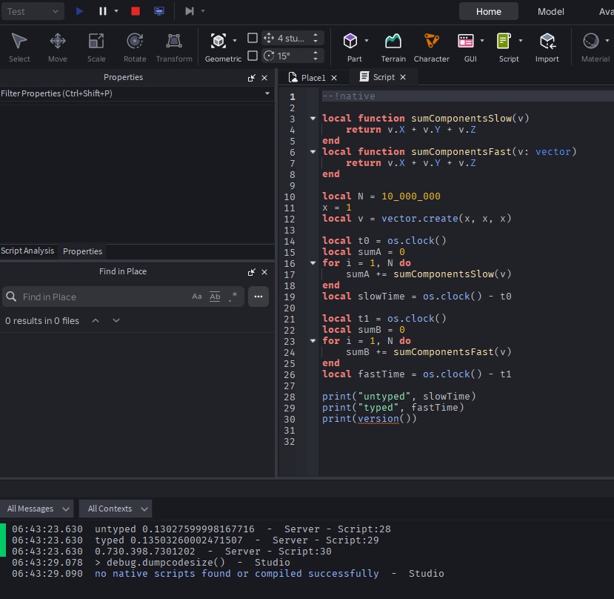
Task: Open the All Contexts filter dropdown
Action: (116, 509)
